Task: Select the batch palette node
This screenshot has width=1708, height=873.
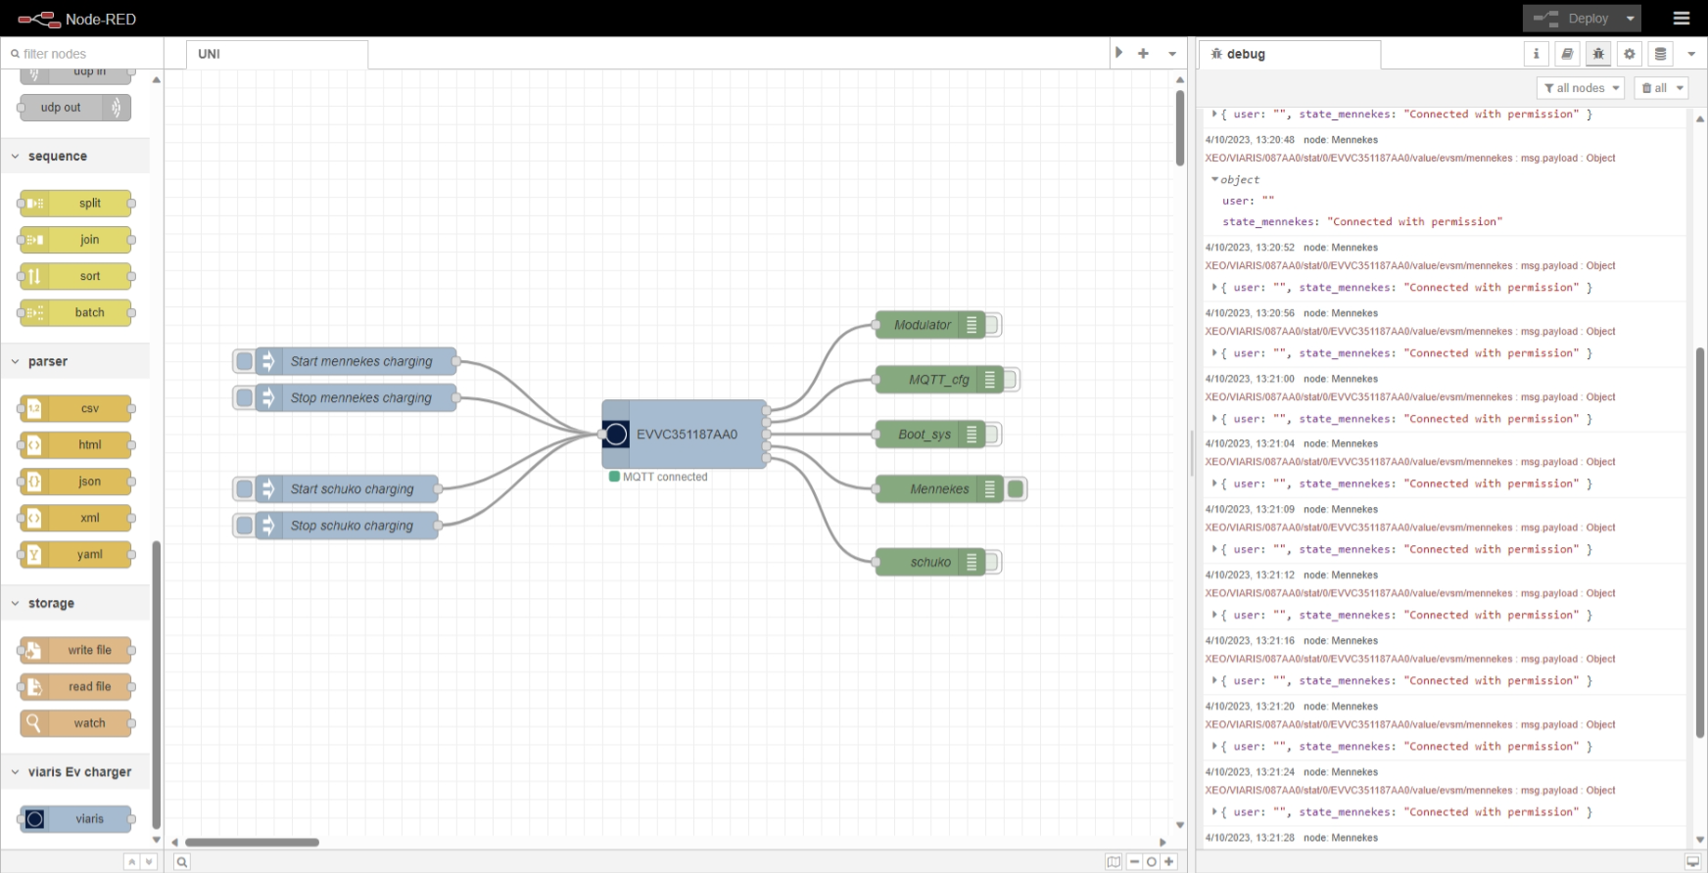Action: pos(75,312)
